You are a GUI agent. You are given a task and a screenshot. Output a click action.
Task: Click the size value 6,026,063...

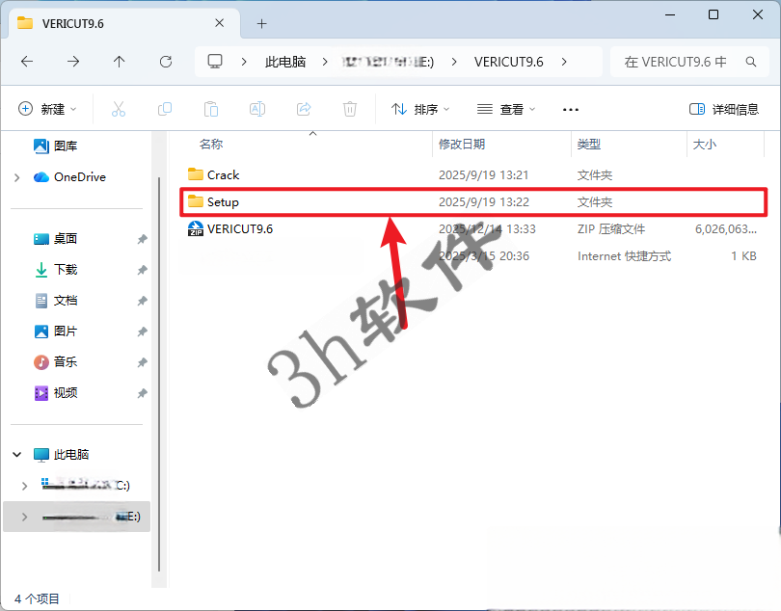pos(726,228)
